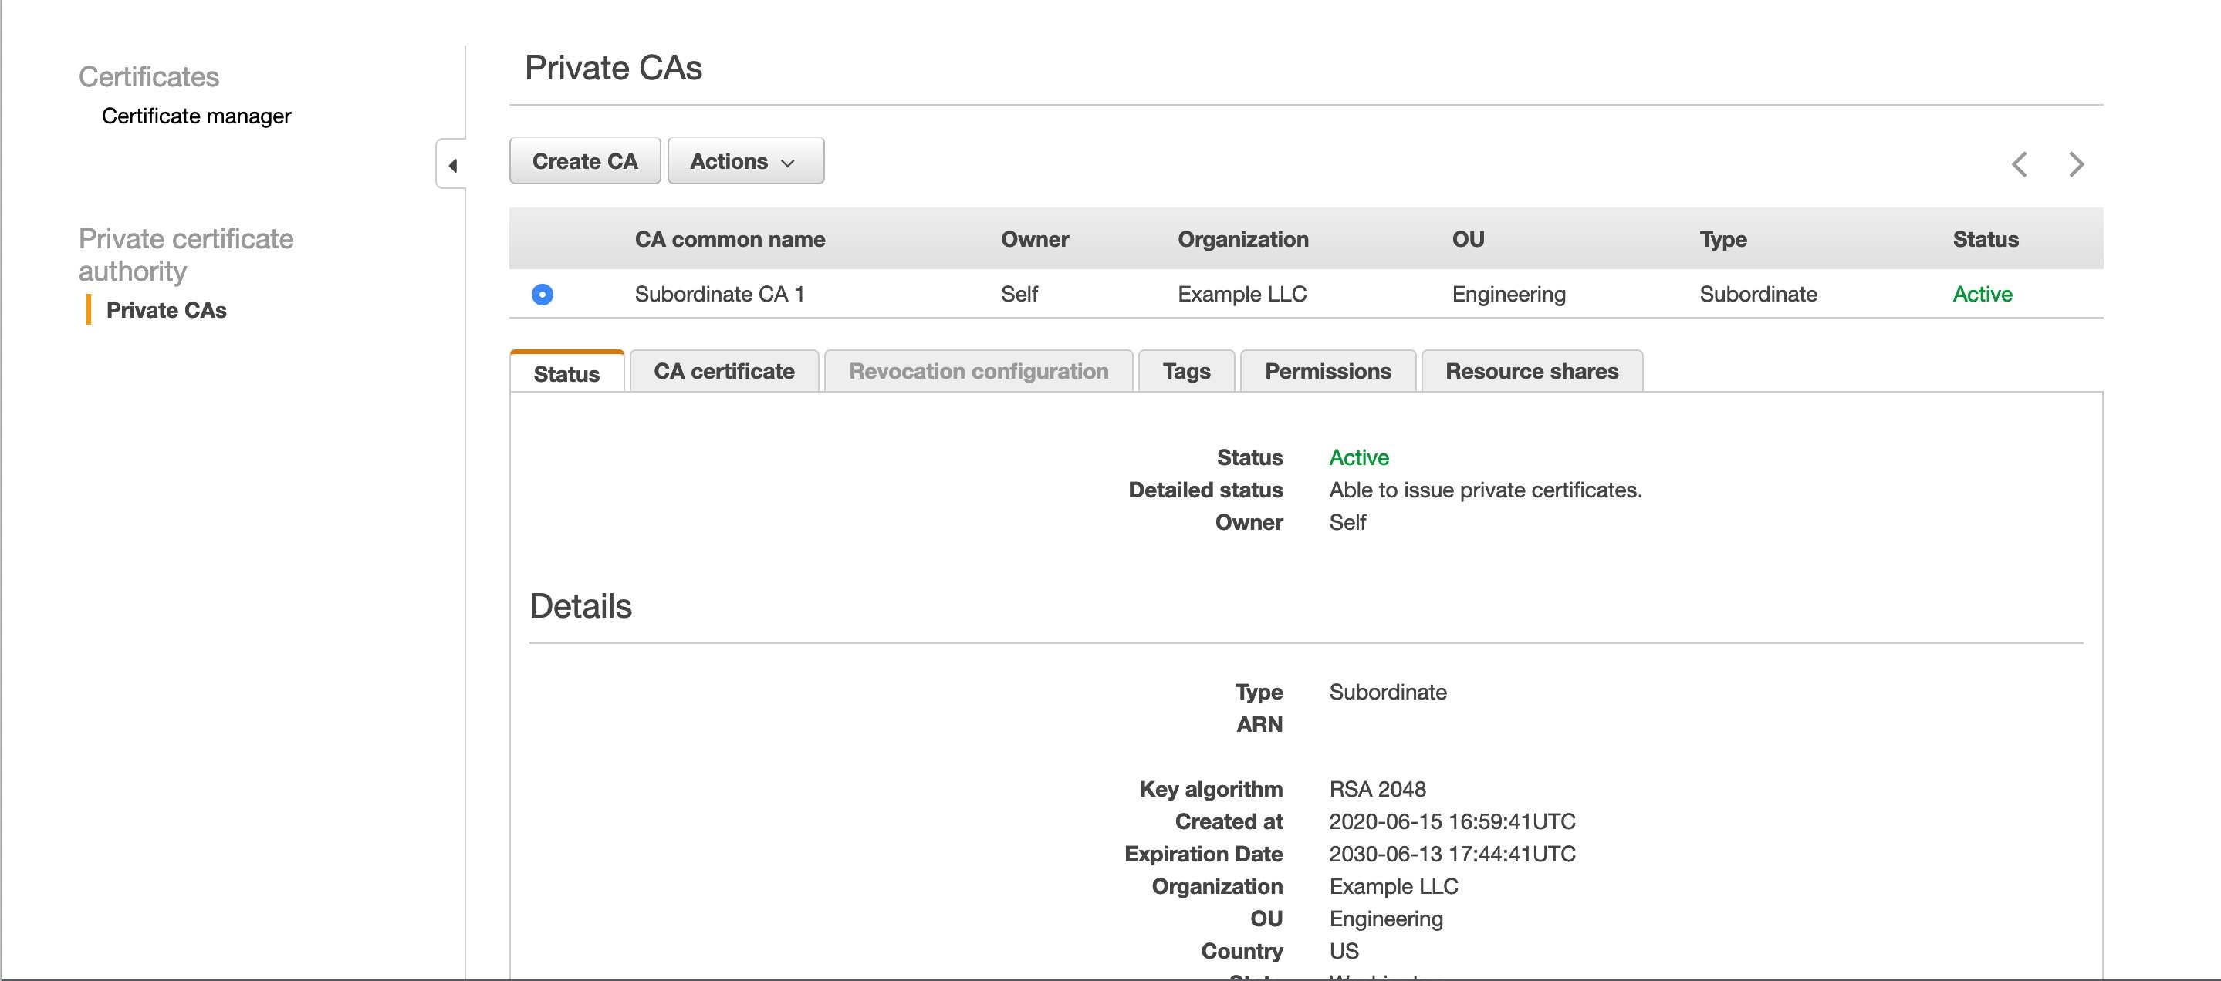Click the collapse panel arrow icon
Image resolution: width=2221 pixels, height=981 pixels.
(x=453, y=166)
